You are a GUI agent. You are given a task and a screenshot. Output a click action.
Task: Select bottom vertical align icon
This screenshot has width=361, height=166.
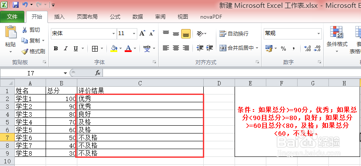186,34
